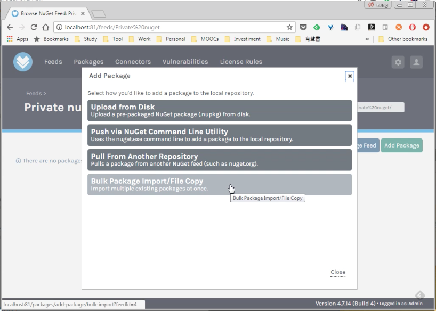The width and height of the screenshot is (436, 311).
Task: Open the Feeds navigation menu
Action: point(53,62)
